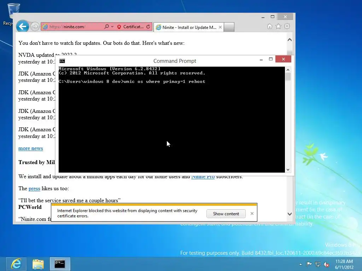Minimize the Internet Explorer window

(x=263, y=17)
